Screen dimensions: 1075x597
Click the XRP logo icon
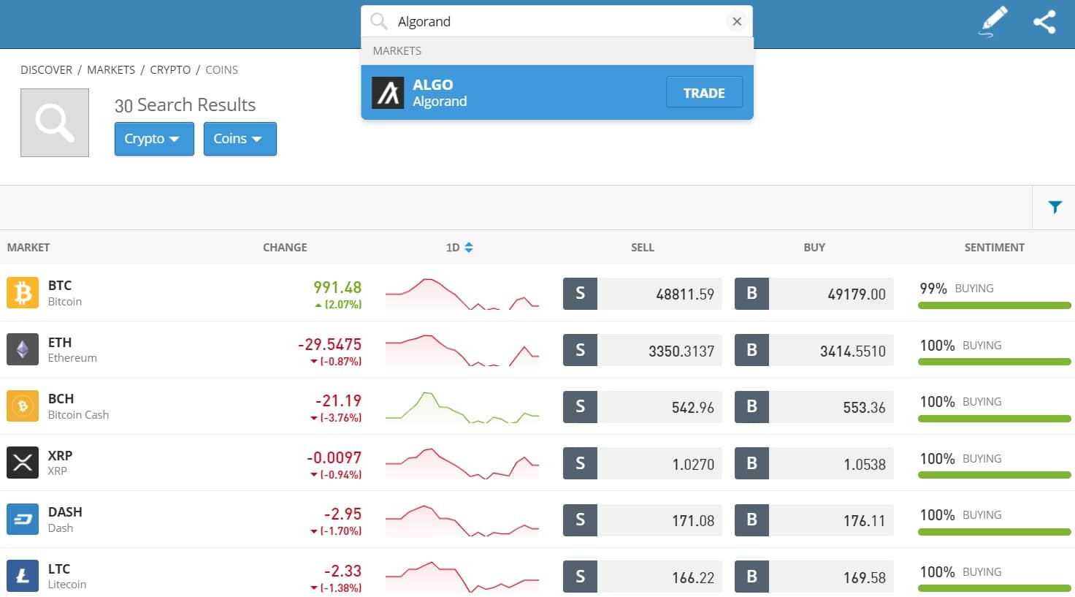(x=23, y=463)
